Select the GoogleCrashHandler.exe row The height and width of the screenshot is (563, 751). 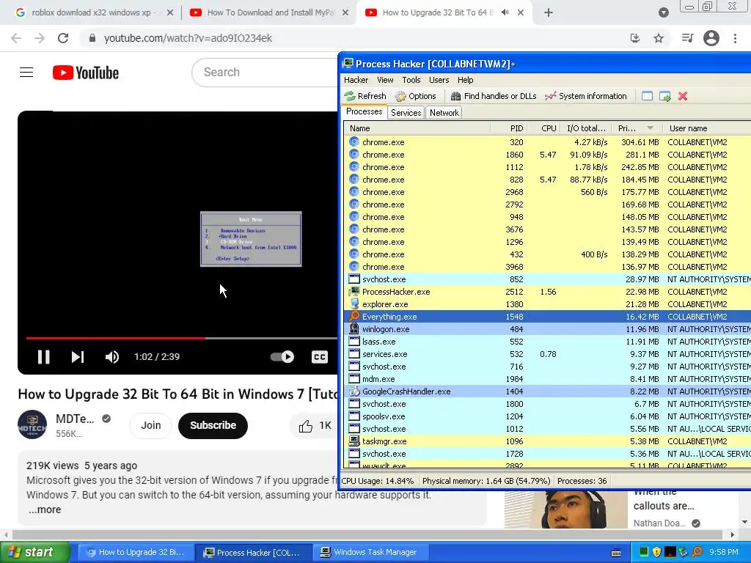click(x=547, y=391)
